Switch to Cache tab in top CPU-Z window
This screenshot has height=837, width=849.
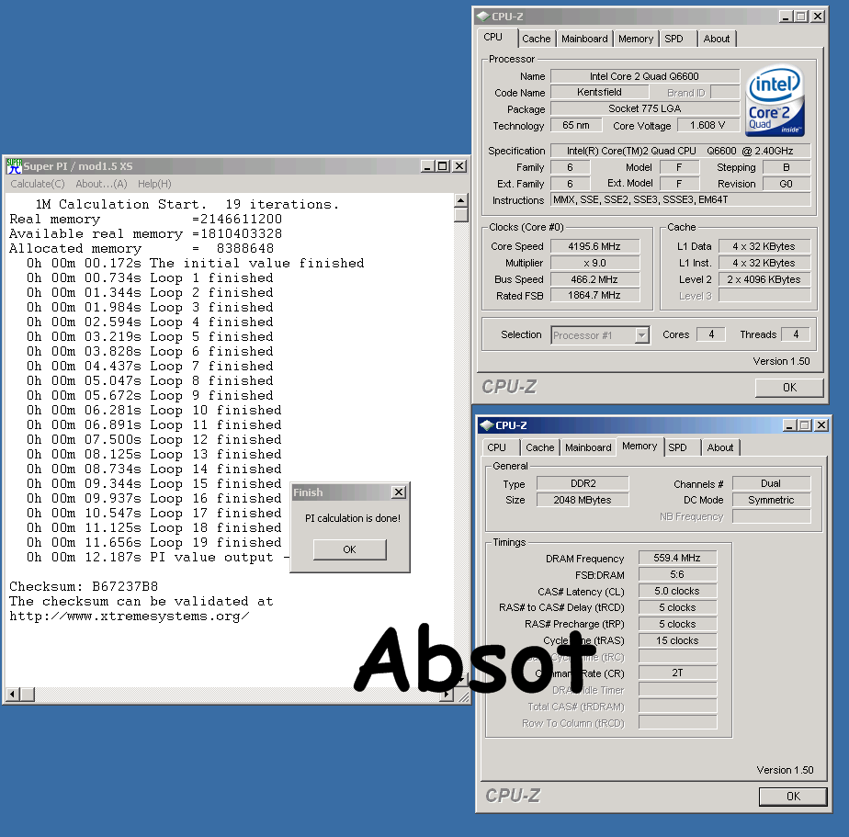[x=536, y=39]
